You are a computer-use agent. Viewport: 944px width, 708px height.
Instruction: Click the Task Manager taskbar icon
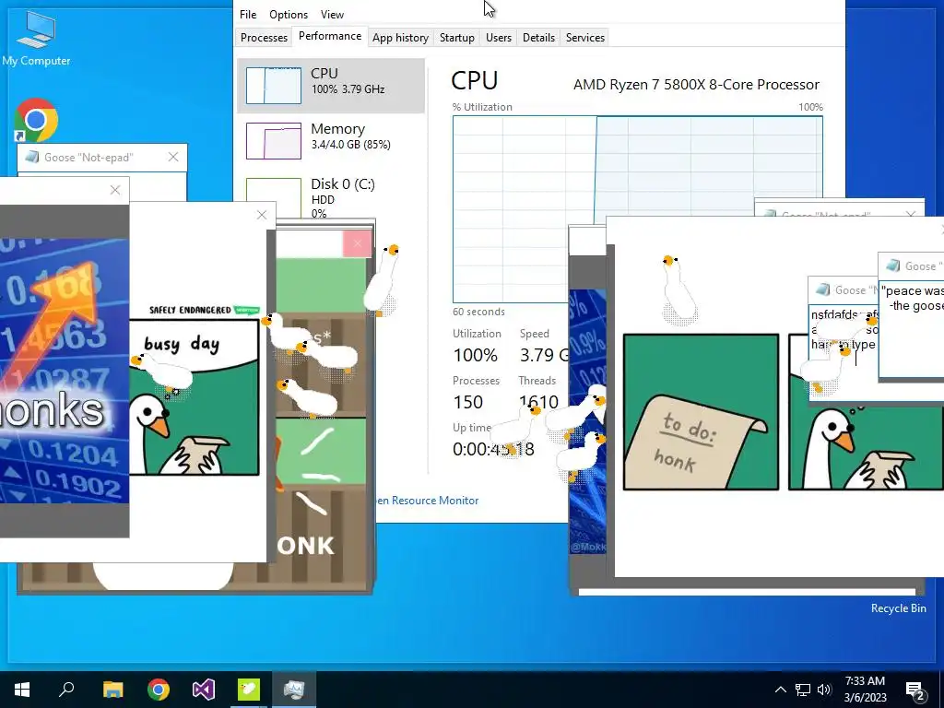click(x=294, y=690)
